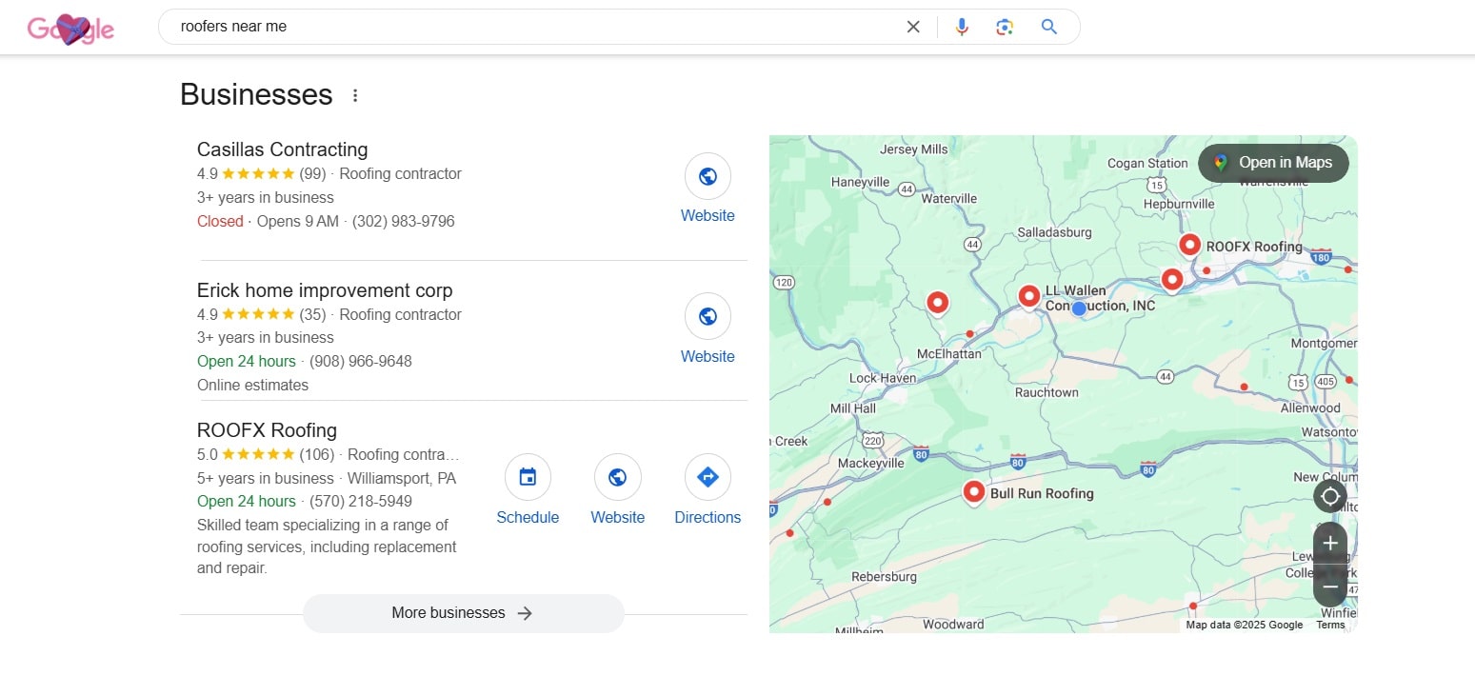This screenshot has width=1475, height=676.
Task: Zoom out on the map
Action: (1329, 587)
